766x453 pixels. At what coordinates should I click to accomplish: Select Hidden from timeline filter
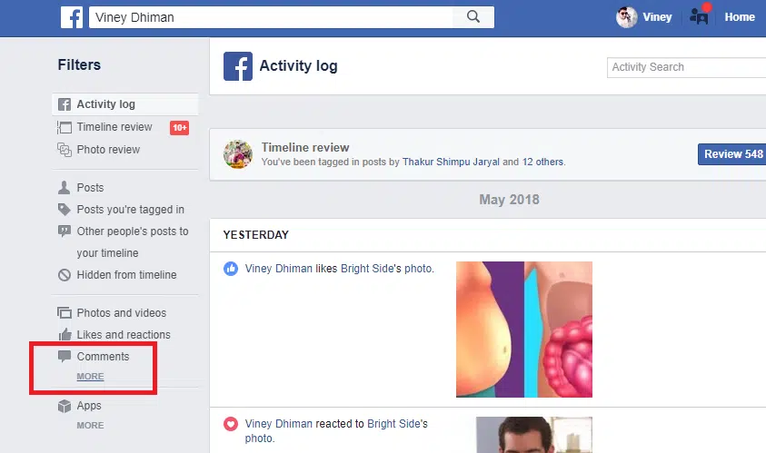[126, 275]
